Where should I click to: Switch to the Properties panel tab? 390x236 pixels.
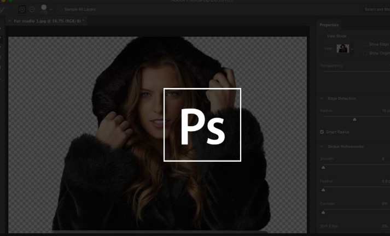tap(329, 25)
